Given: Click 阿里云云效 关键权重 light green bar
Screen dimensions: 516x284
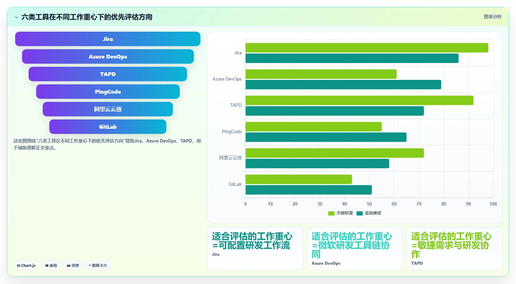Looking at the screenshot, I should click(335, 153).
